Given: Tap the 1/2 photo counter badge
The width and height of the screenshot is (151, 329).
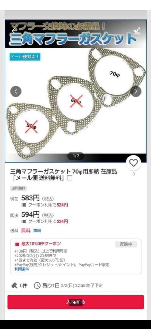Looking at the screenshot, I should tap(75, 156).
